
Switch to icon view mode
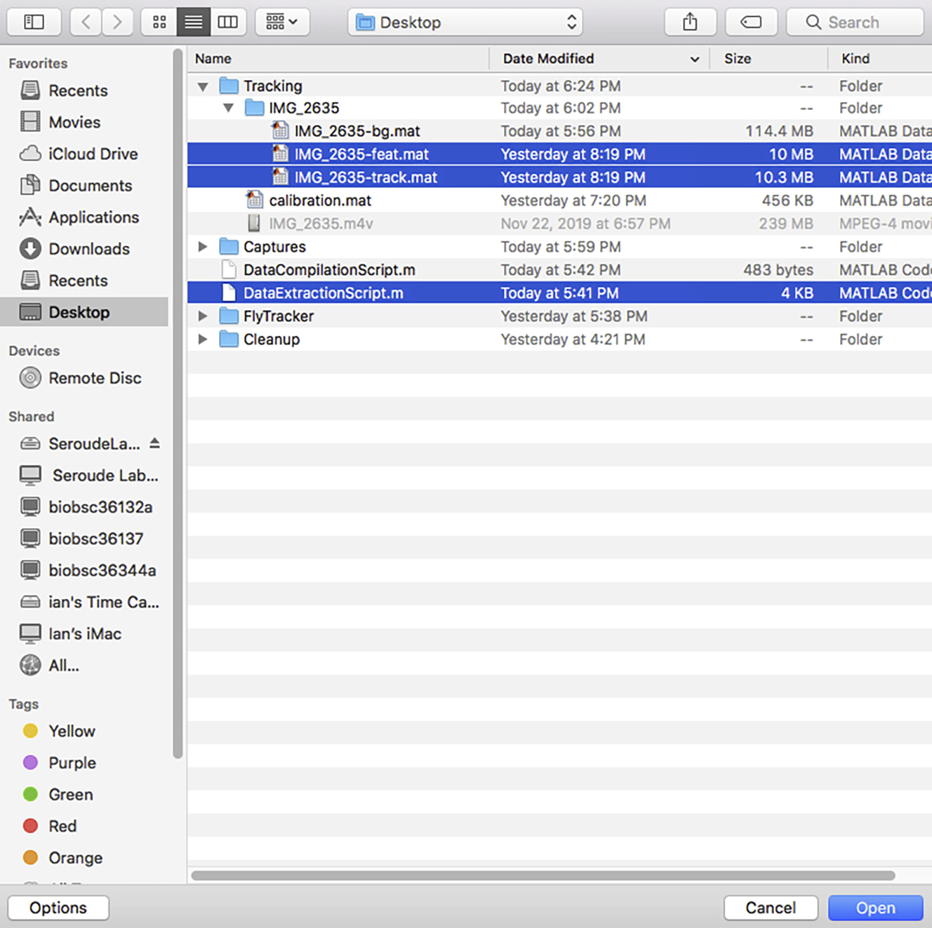(159, 22)
